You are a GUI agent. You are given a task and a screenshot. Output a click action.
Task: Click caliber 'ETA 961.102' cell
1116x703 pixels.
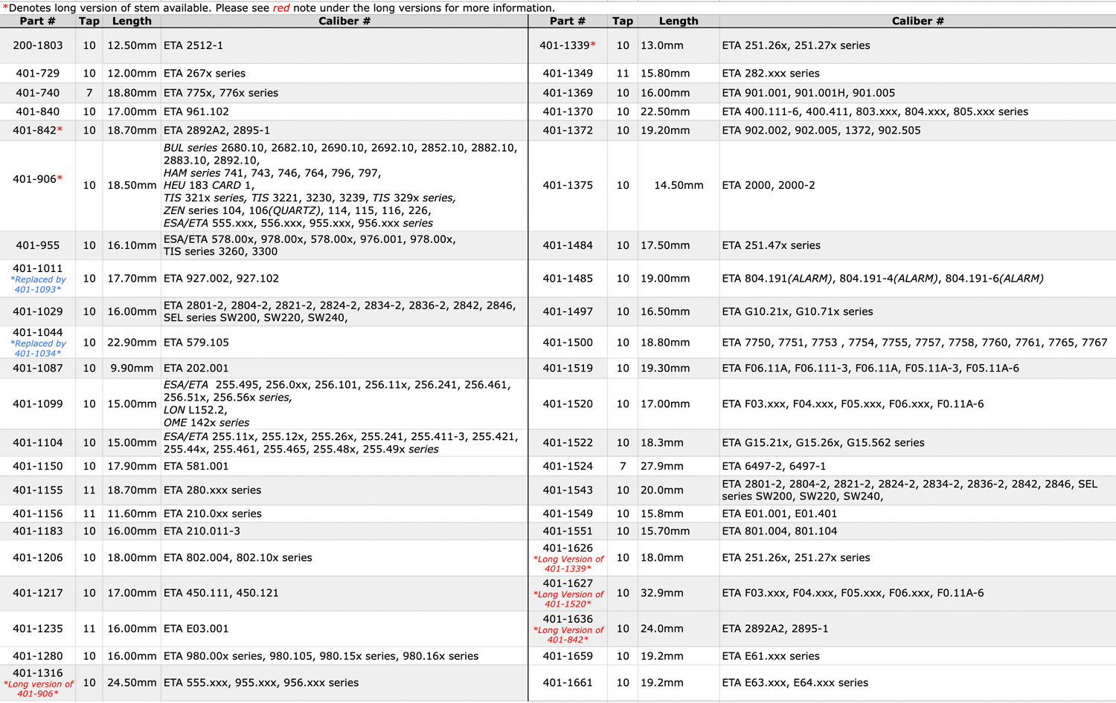point(344,111)
